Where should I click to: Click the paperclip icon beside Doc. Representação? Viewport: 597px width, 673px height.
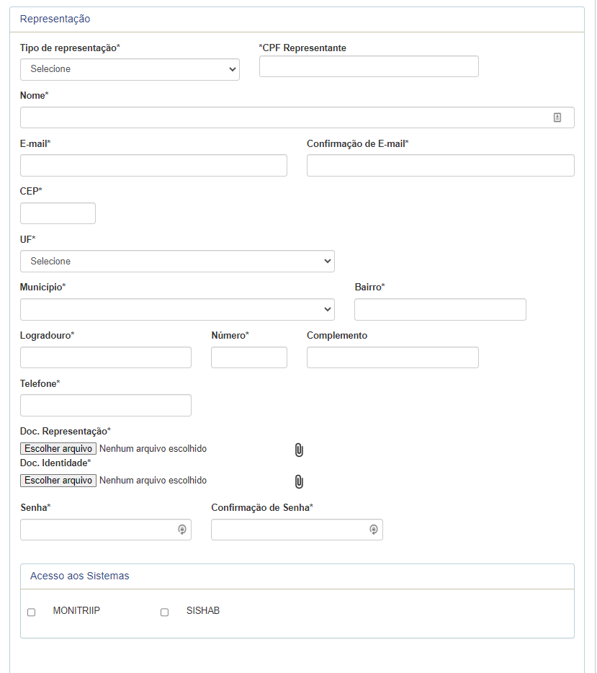click(299, 450)
